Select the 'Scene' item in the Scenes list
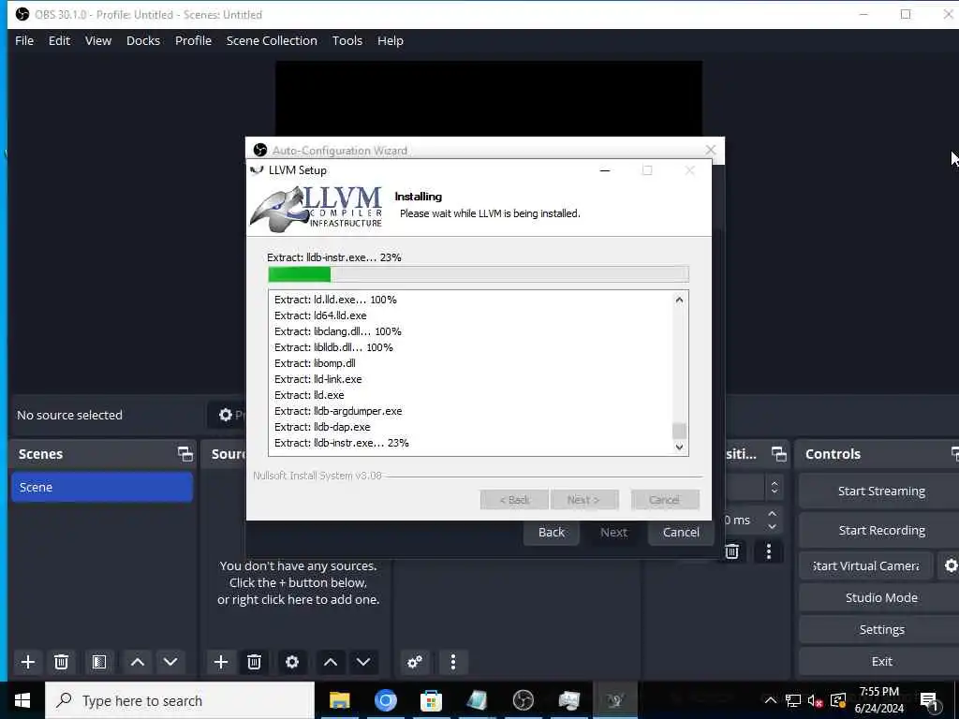This screenshot has width=959, height=719. 102,487
